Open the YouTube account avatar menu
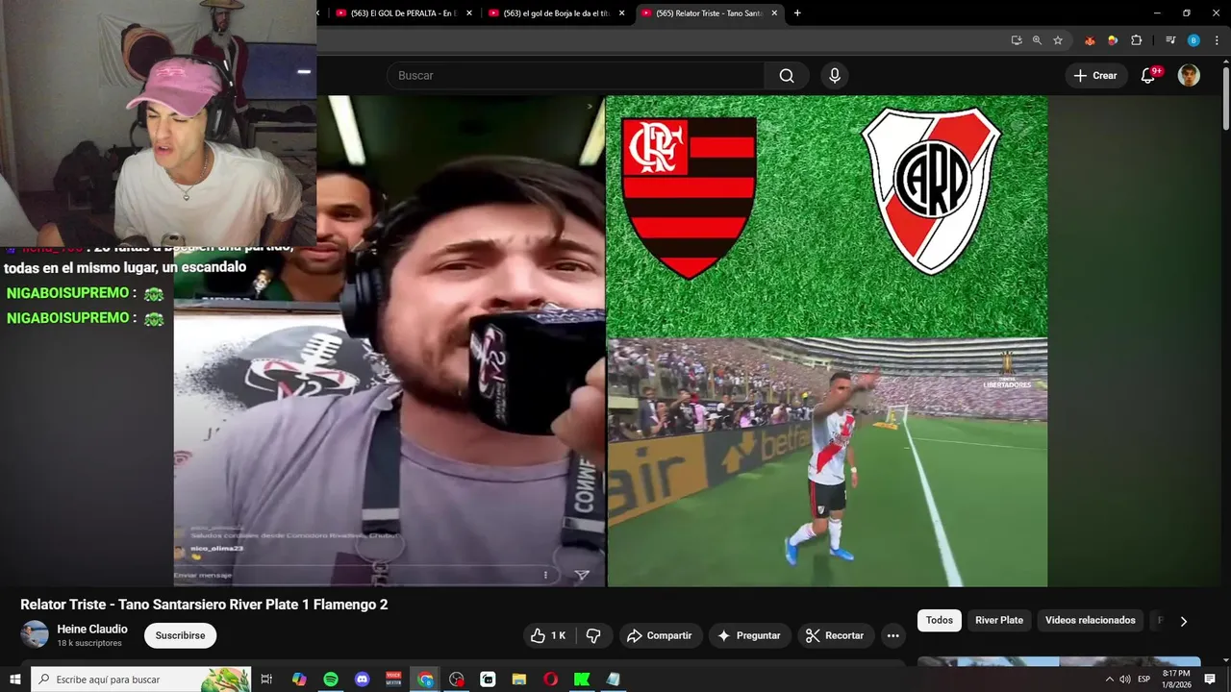This screenshot has width=1231, height=692. point(1190,76)
